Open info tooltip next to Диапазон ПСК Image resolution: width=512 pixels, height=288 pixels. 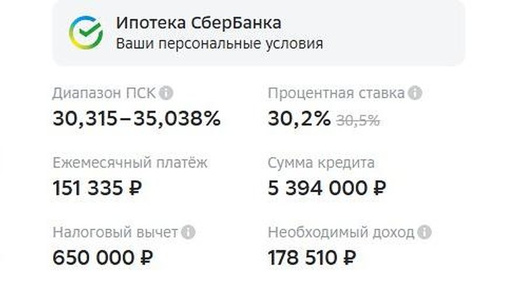click(x=166, y=93)
